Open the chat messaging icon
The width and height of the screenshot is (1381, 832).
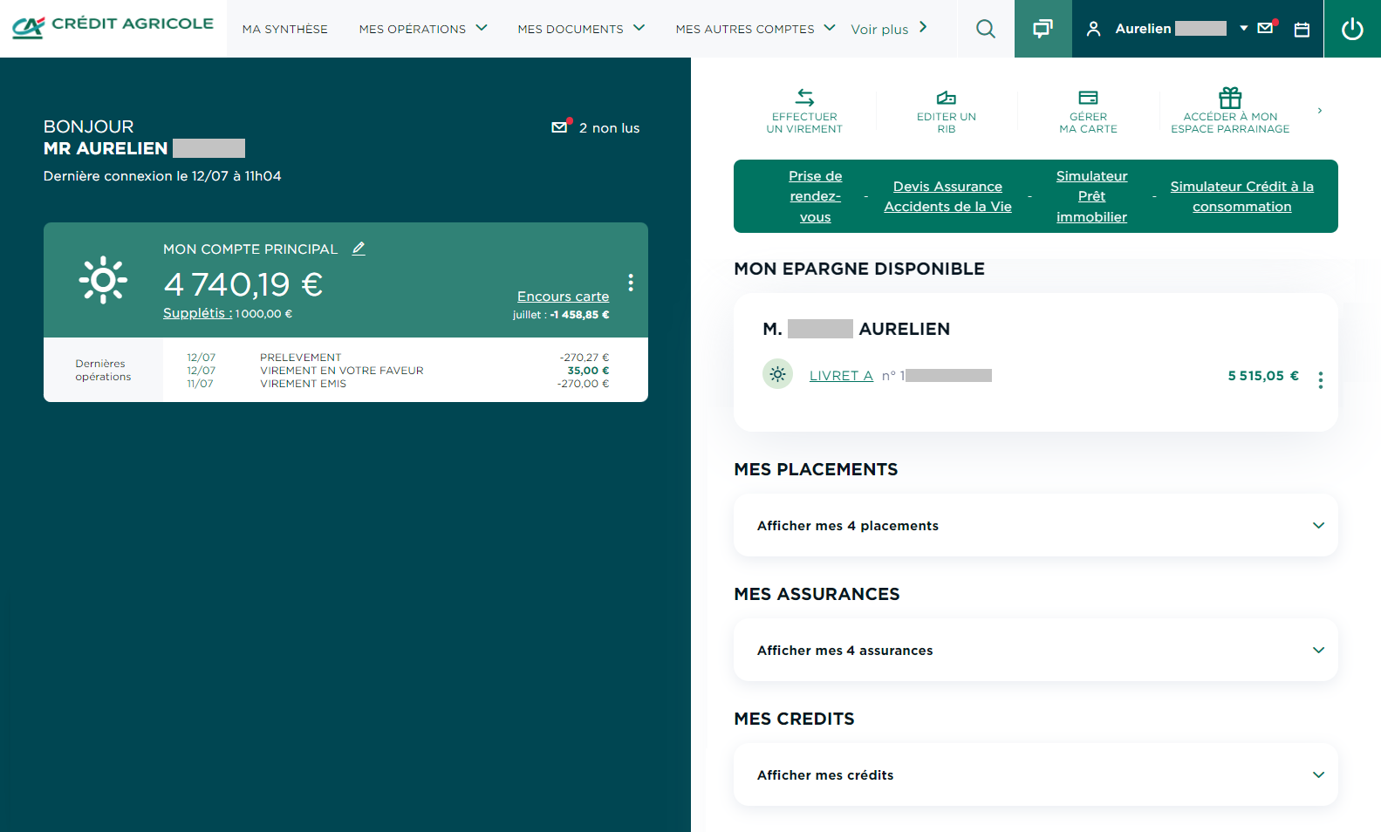coord(1043,29)
